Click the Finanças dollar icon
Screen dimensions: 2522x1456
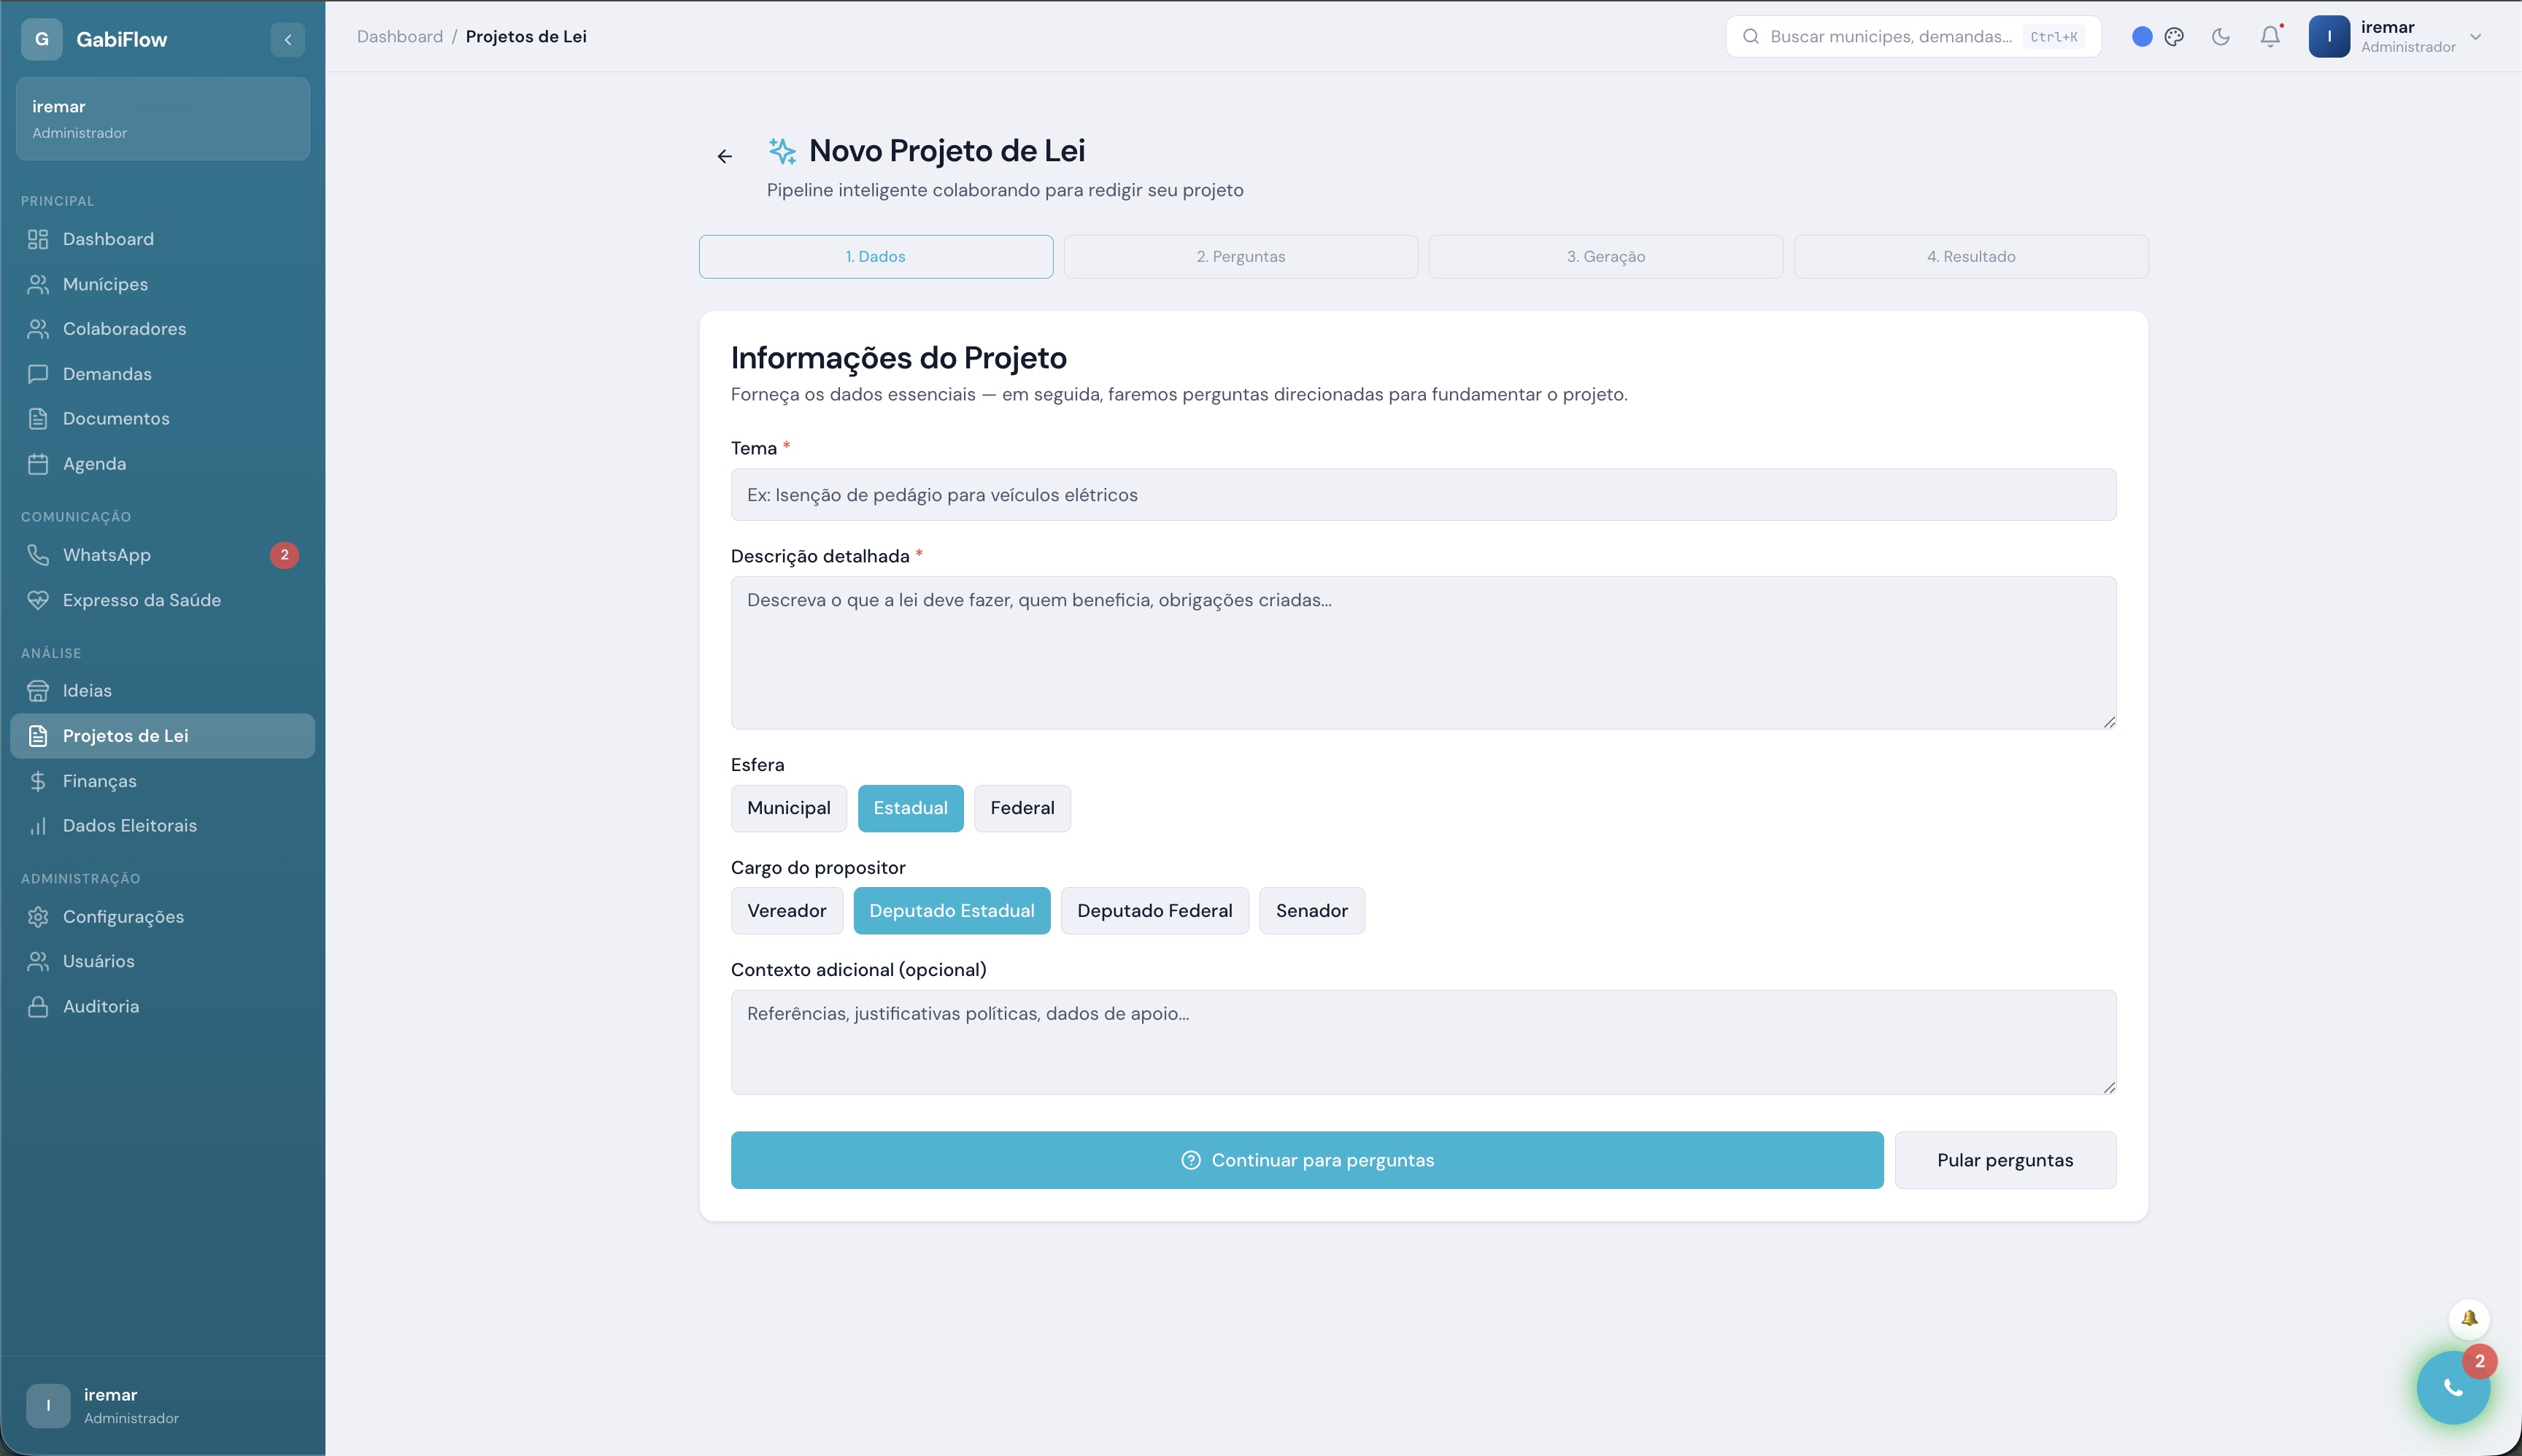(x=38, y=781)
